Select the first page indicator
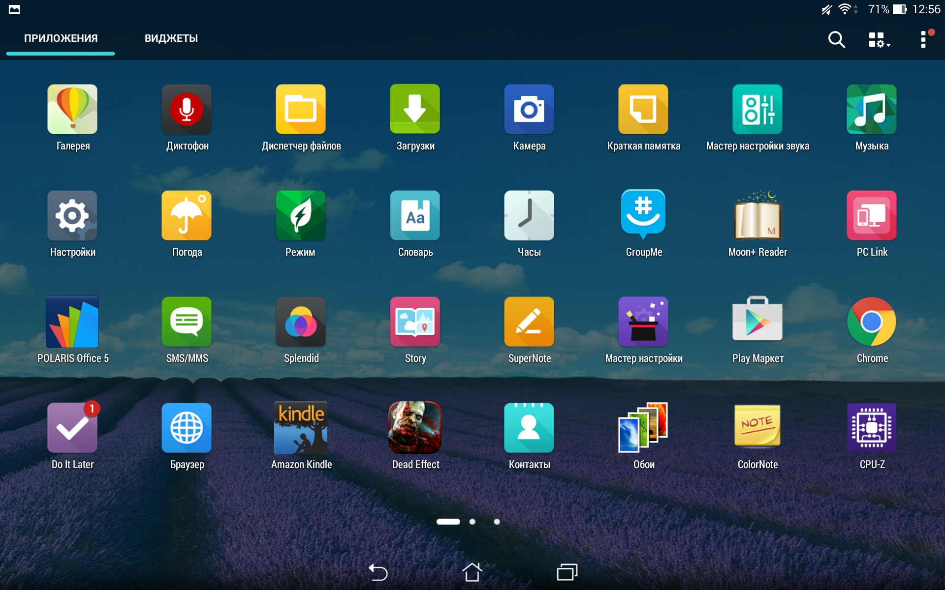 [x=448, y=522]
